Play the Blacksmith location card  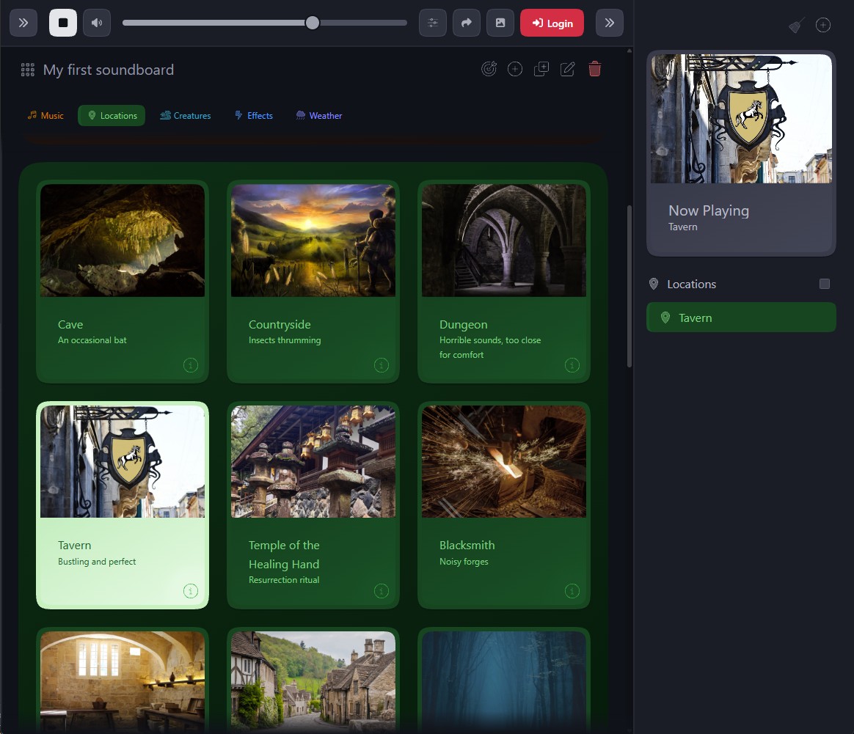(x=504, y=505)
